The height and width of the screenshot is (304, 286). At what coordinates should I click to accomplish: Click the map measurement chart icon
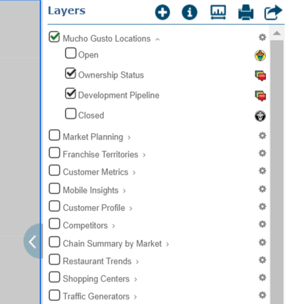coord(218,12)
